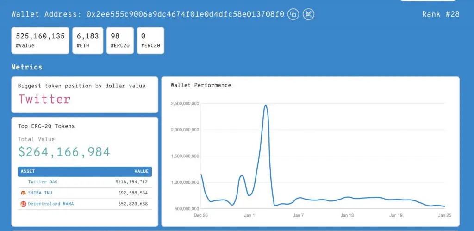Screen dimensions: 474x231
Task: Click the Jan 13 axis label
Action: [347, 215]
